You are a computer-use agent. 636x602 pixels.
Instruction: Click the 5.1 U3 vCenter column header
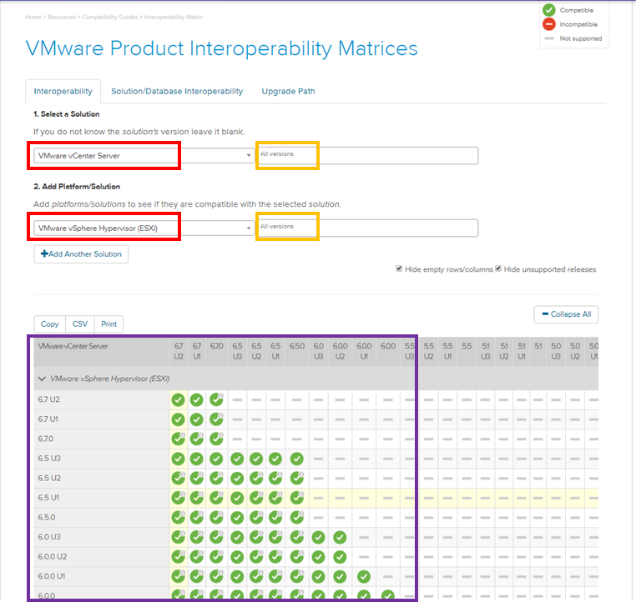(486, 351)
